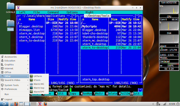
Task: Click the Accessories category icon
Action: (2, 57)
